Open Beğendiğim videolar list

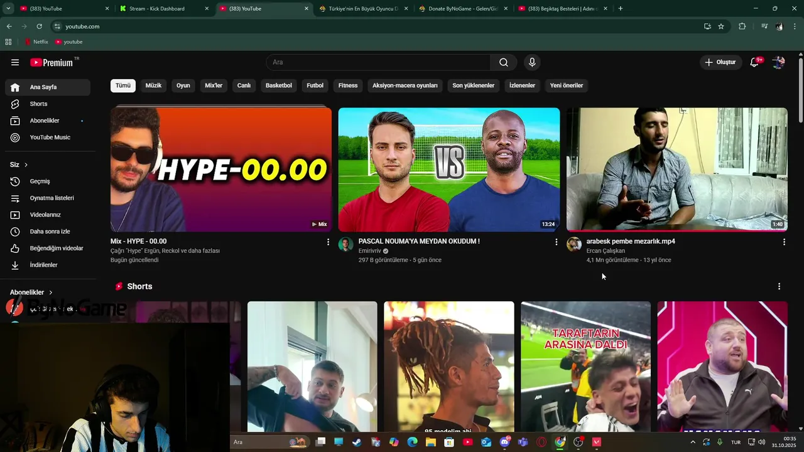(x=48, y=248)
